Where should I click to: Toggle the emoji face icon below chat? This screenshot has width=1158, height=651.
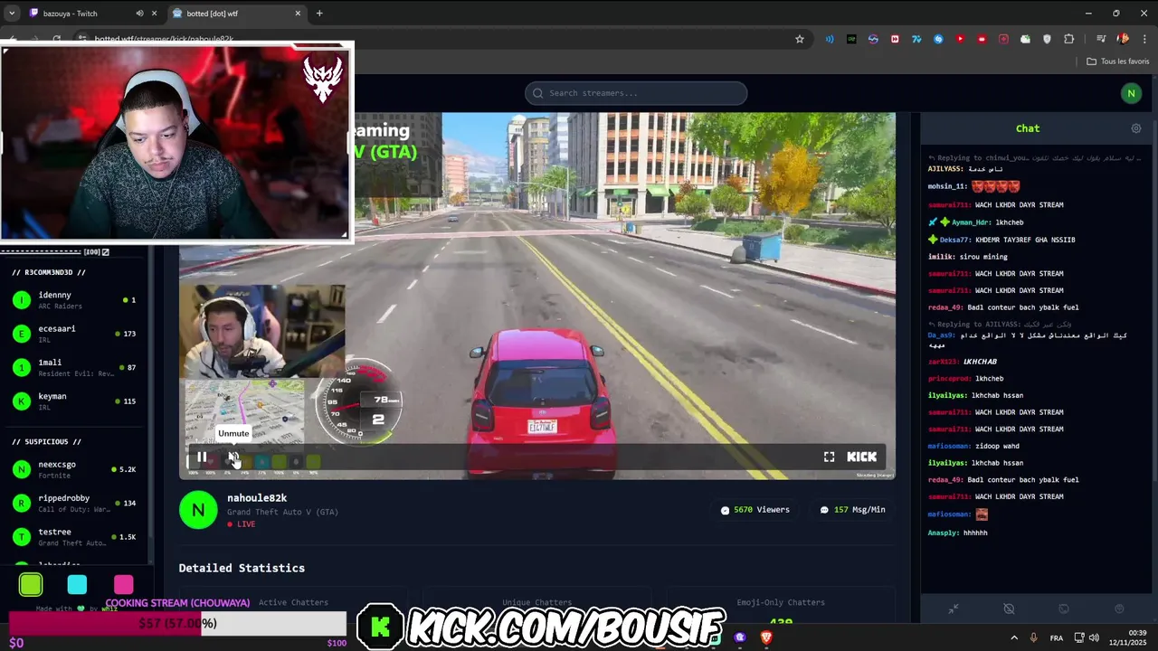click(x=1119, y=609)
